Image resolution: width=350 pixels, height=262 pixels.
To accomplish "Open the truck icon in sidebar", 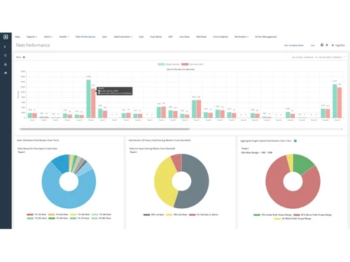I will 6,73.
